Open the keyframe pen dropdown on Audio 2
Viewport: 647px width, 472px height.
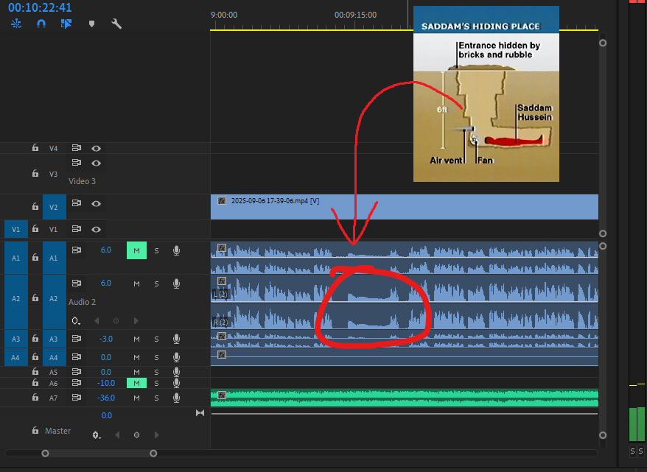coord(76,320)
